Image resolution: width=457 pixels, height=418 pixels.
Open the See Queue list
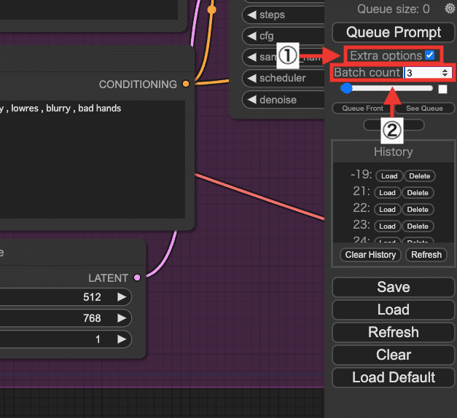tap(424, 109)
